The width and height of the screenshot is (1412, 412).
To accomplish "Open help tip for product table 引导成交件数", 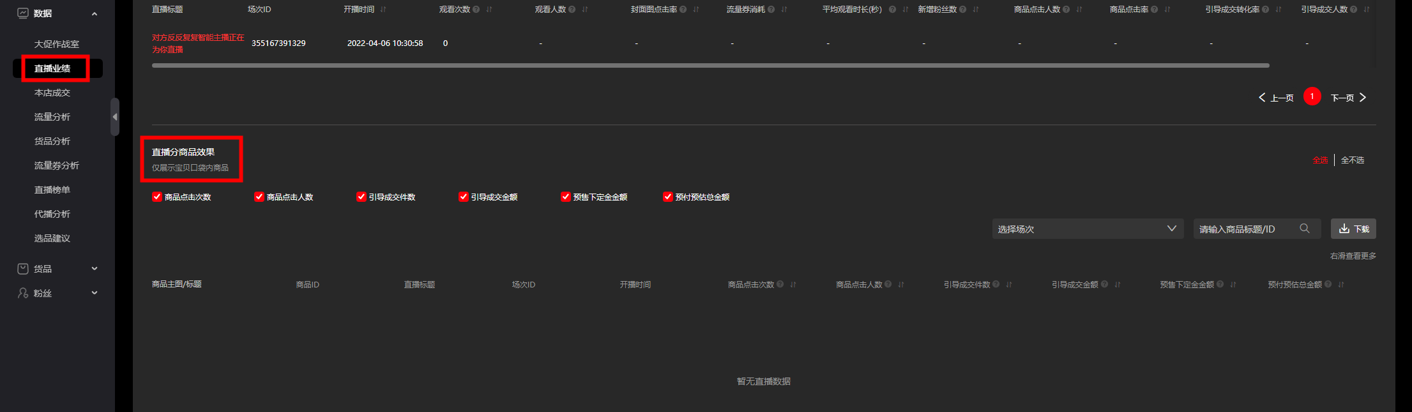I will [x=996, y=284].
